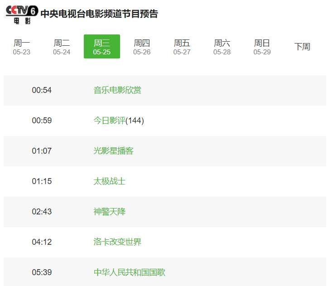This screenshot has width=328, height=286.
Task: Open the movie 太极战士 link
Action: click(109, 181)
